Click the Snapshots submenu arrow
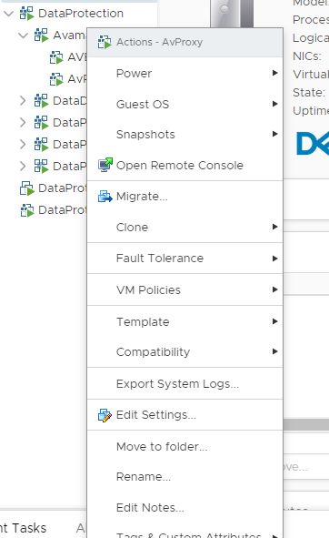This screenshot has height=538, width=329. point(274,134)
